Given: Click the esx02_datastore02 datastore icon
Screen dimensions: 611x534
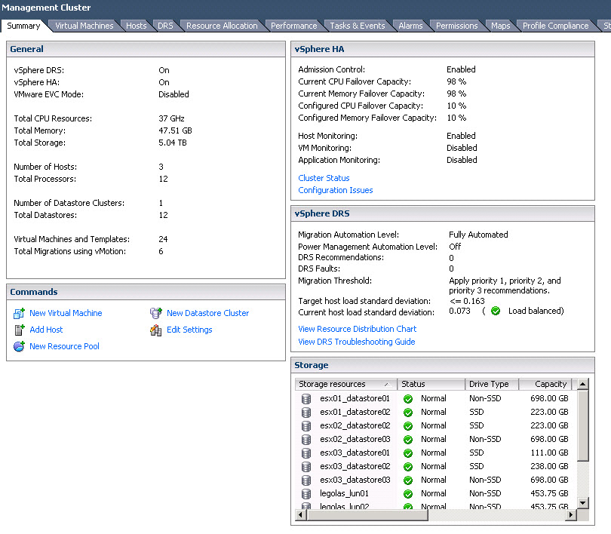Looking at the screenshot, I should (x=306, y=426).
